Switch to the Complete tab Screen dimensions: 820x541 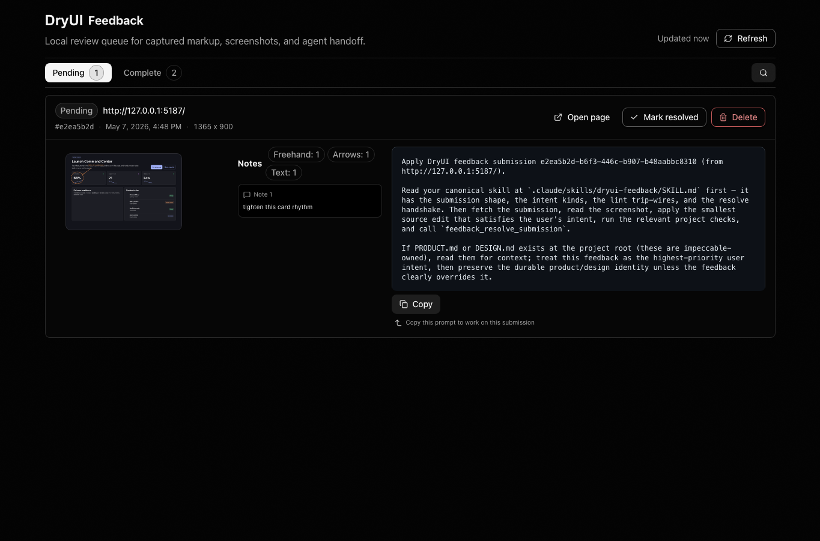click(x=152, y=73)
